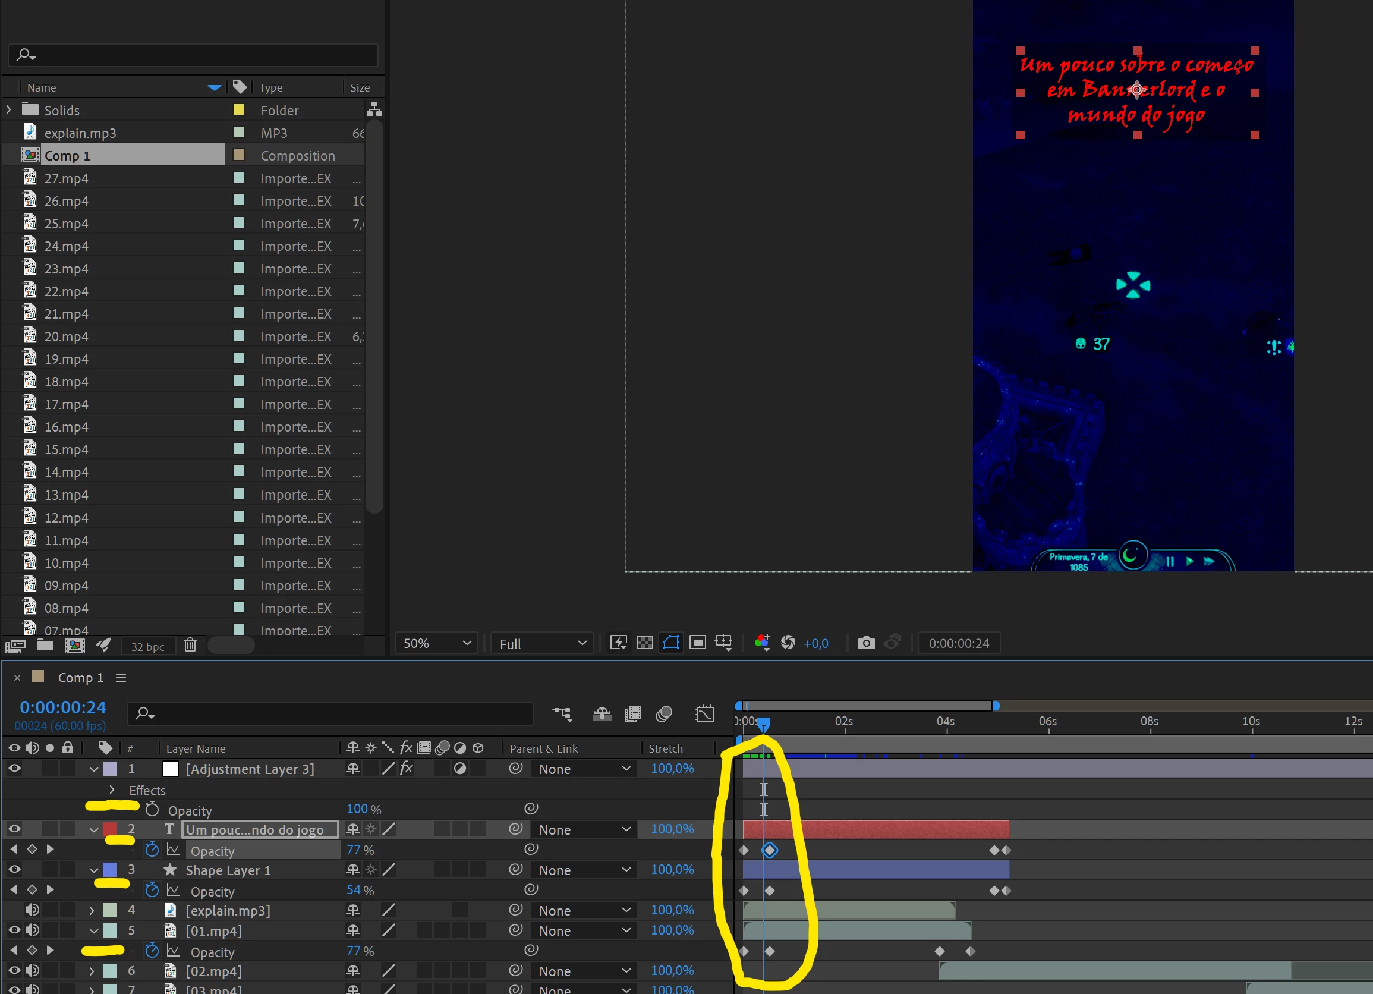Screen dimensions: 1373x994
Task: Toggle the transparency grid in viewer
Action: (x=645, y=643)
